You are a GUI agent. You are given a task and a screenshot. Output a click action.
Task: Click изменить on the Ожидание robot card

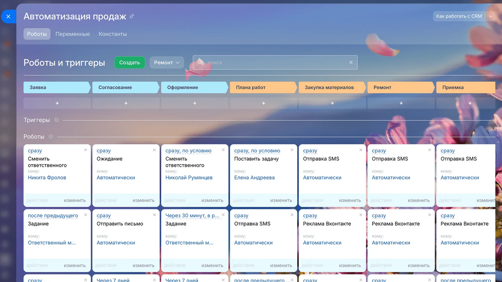[x=144, y=201]
